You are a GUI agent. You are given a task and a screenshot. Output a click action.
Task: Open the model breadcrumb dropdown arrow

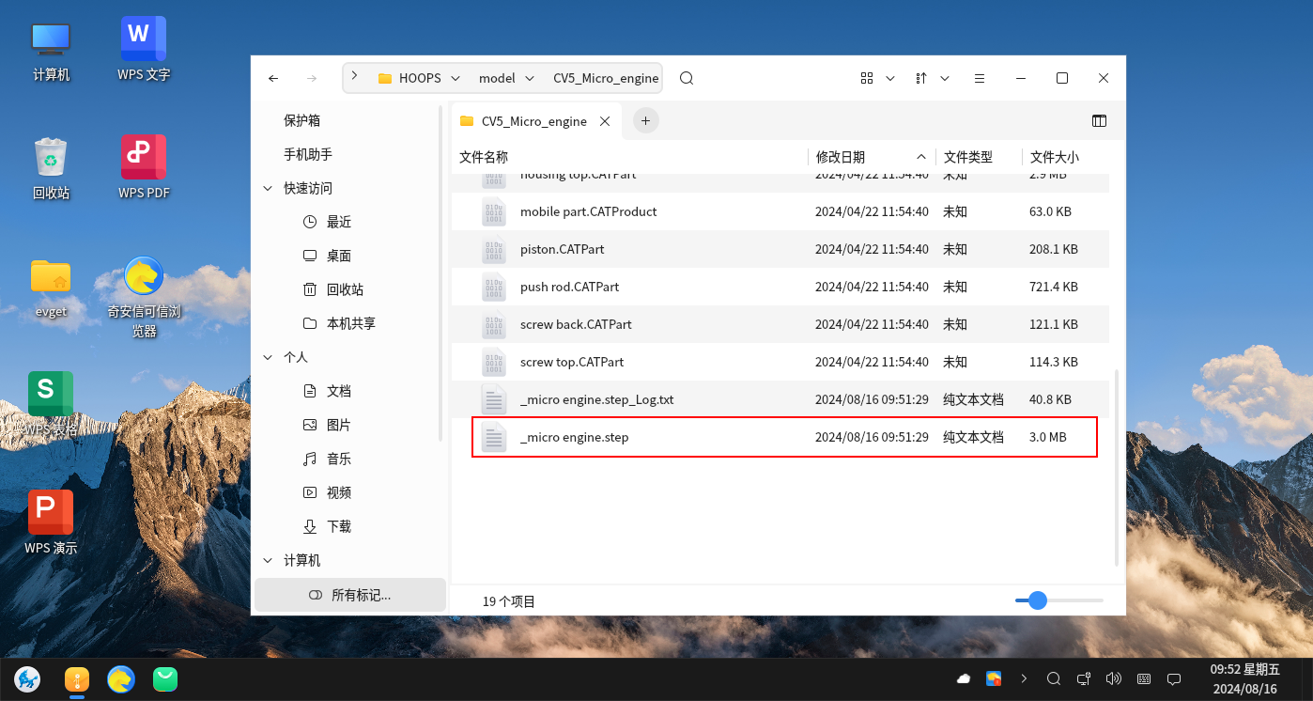[530, 78]
